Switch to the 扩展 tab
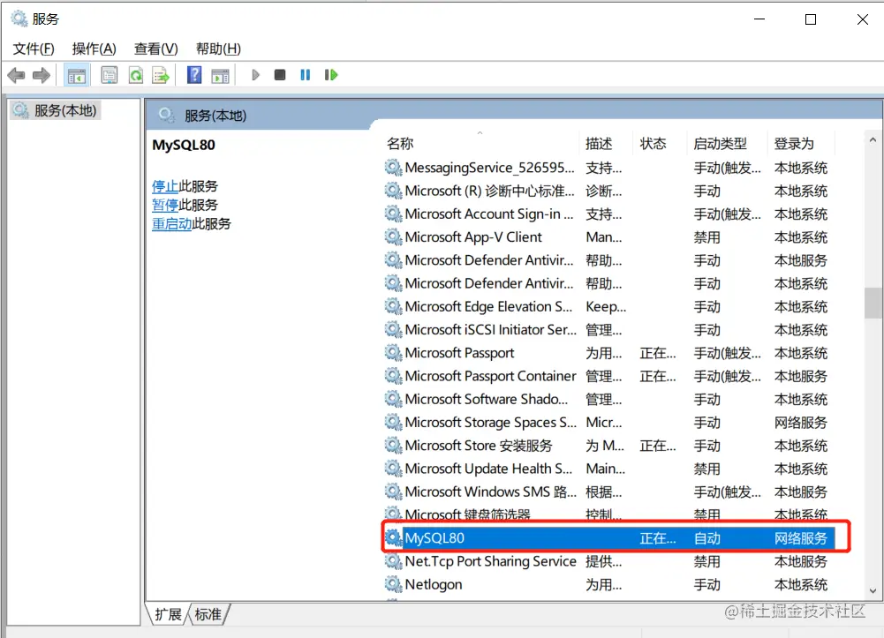Viewport: 884px width, 638px height. 168,614
